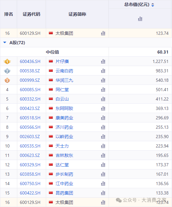Screen dimensions: 172x207
Task: Open the 昆药集团 stock name link
Action: [x=64, y=193]
